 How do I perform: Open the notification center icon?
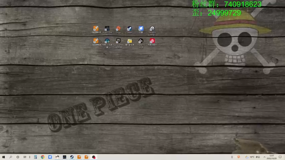(x=280, y=157)
